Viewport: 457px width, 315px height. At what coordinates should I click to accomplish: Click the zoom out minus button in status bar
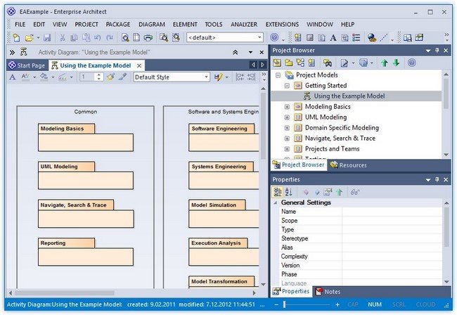coord(276,304)
